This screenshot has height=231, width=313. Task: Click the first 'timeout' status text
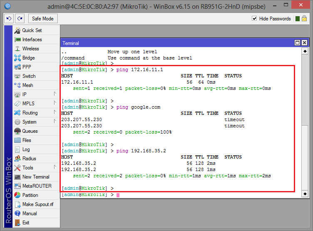[234, 119]
